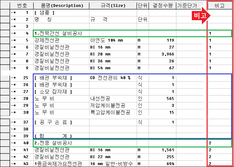Select the row header of row 40
The width and height of the screenshot is (234, 167).
click(5, 143)
